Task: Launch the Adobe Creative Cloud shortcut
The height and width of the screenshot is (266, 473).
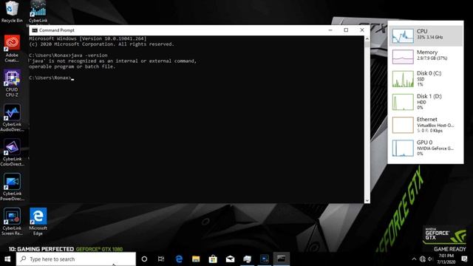Action: tap(12, 48)
